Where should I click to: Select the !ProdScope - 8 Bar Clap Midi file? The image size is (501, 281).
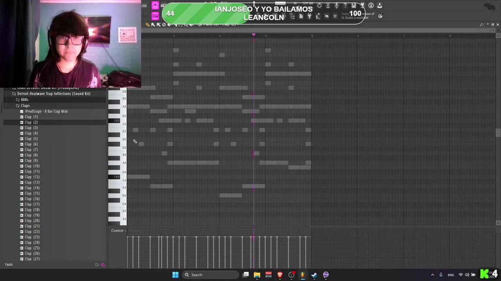click(x=46, y=111)
